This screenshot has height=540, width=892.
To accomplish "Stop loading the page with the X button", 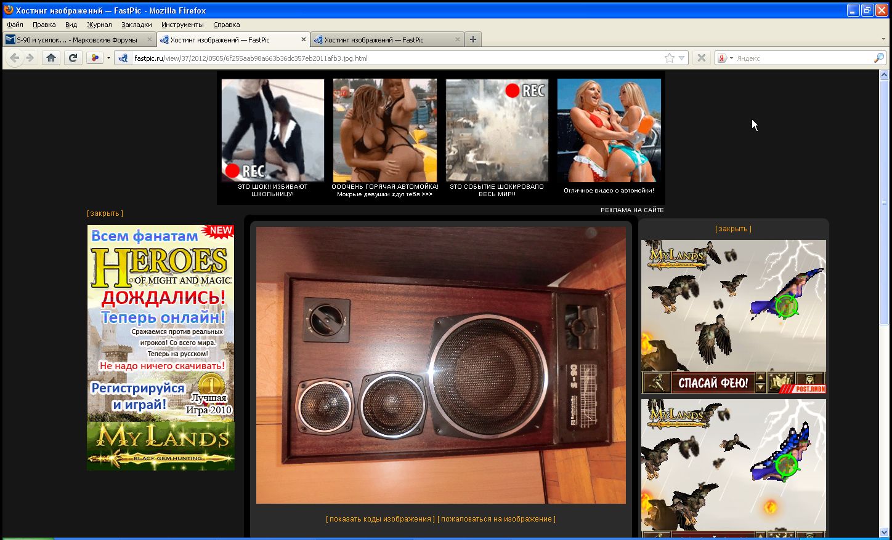I will (701, 58).
